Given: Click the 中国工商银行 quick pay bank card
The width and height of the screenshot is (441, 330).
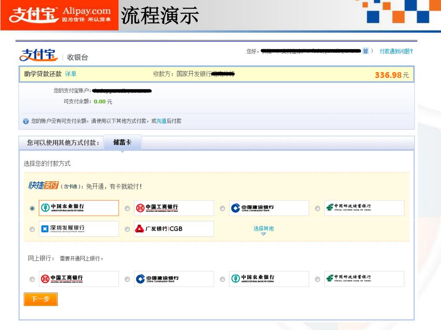Looking at the screenshot, I should coord(174,208).
